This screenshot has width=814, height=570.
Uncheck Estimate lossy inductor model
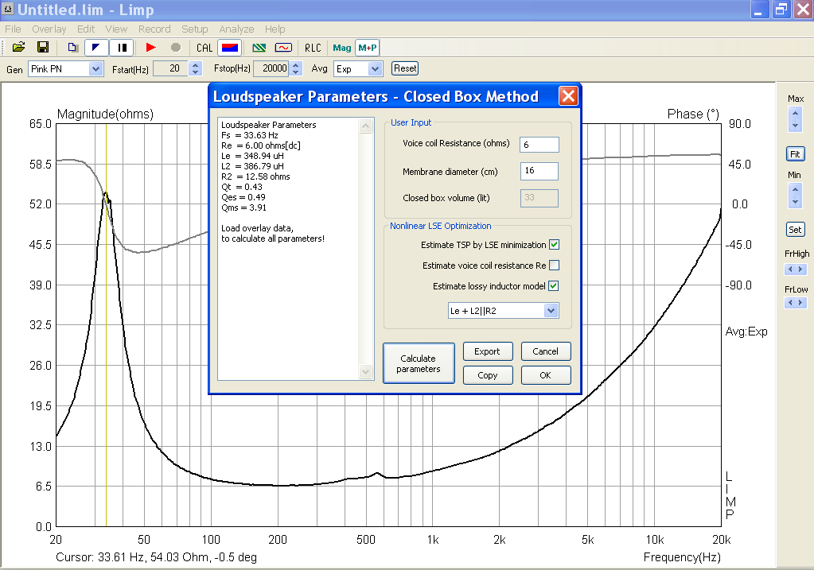[555, 286]
